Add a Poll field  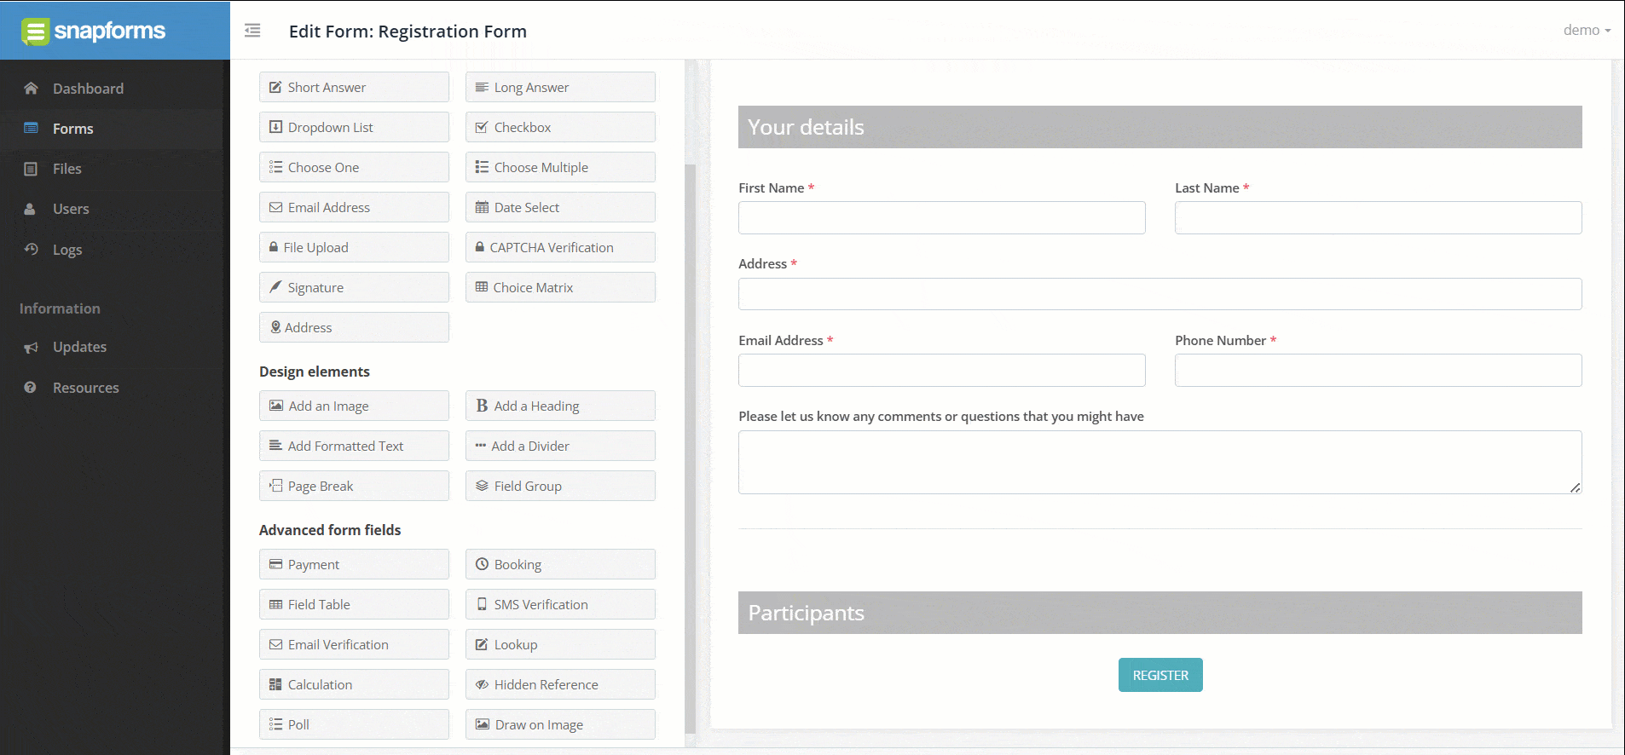pos(354,724)
